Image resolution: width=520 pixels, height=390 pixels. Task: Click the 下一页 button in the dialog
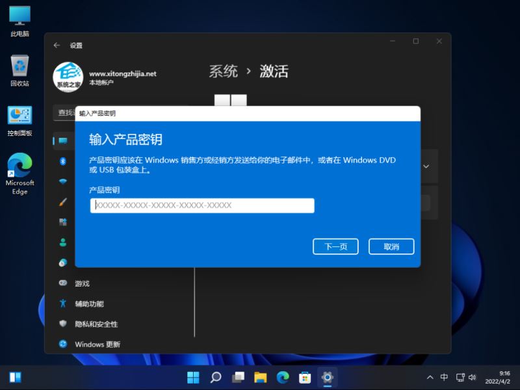(335, 246)
